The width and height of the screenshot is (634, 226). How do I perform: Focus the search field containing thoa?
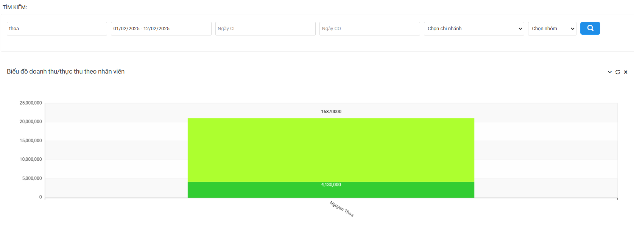coord(57,29)
